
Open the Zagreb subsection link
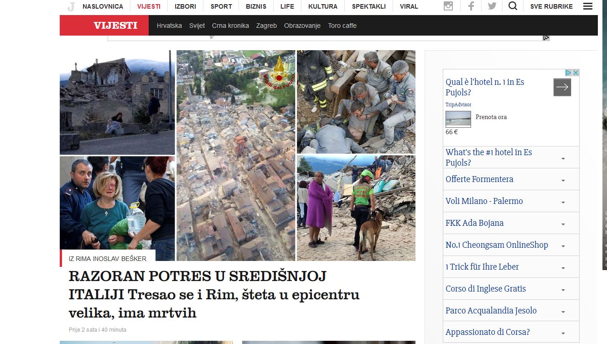pos(266,26)
